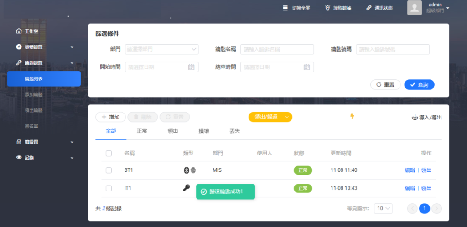Open calendar icon in 開始時間 field
Image resolution: width=467 pixels, height=227 pixels.
pos(192,67)
